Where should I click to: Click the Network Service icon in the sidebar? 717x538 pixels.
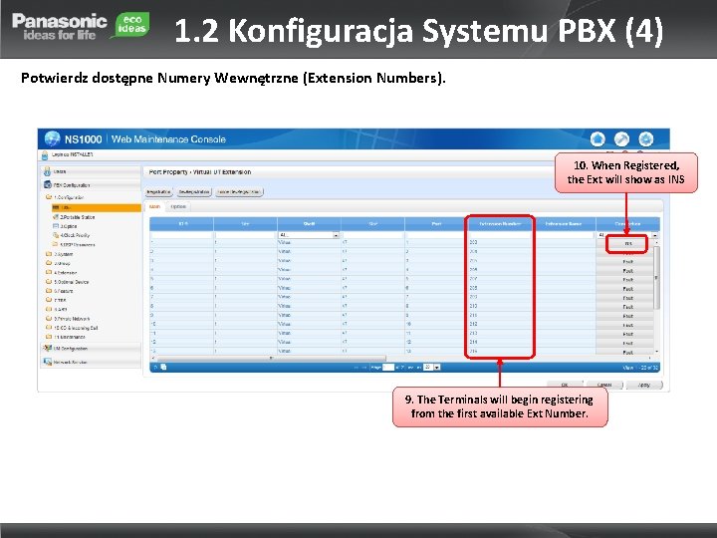click(x=47, y=362)
